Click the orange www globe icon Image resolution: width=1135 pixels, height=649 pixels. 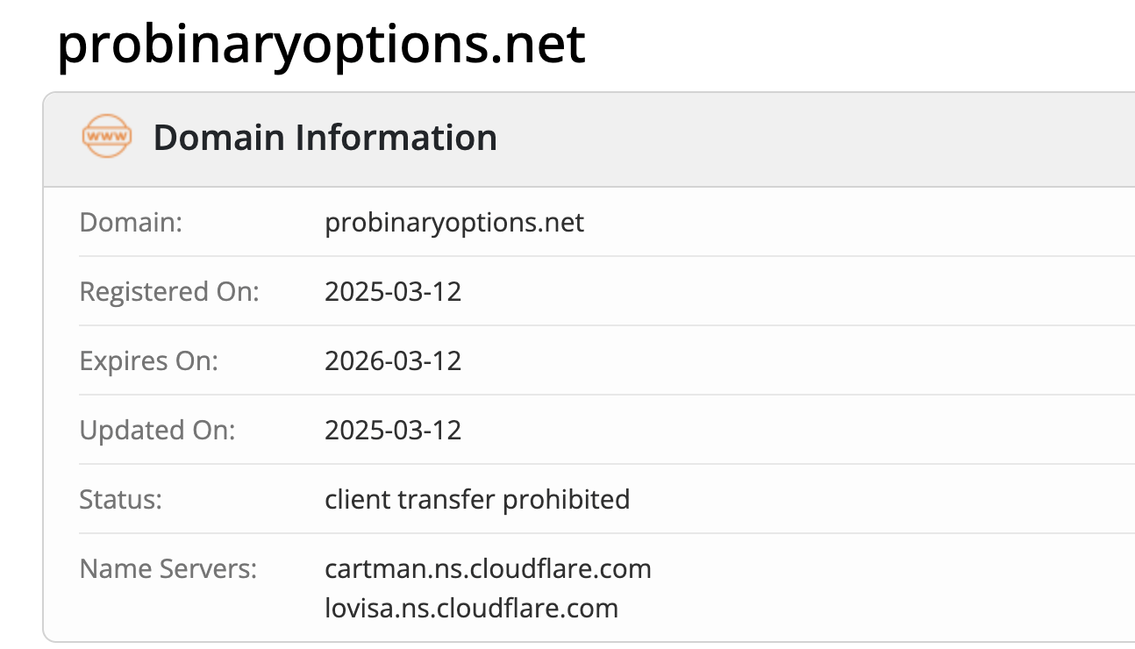(106, 138)
